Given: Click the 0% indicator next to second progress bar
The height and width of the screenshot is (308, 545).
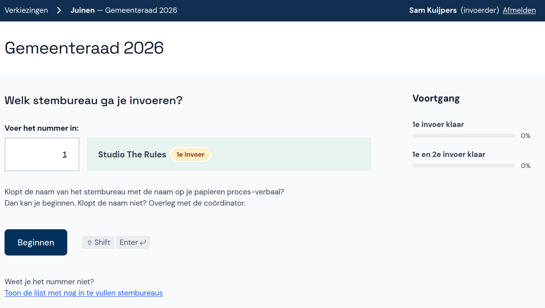Looking at the screenshot, I should pos(525,165).
